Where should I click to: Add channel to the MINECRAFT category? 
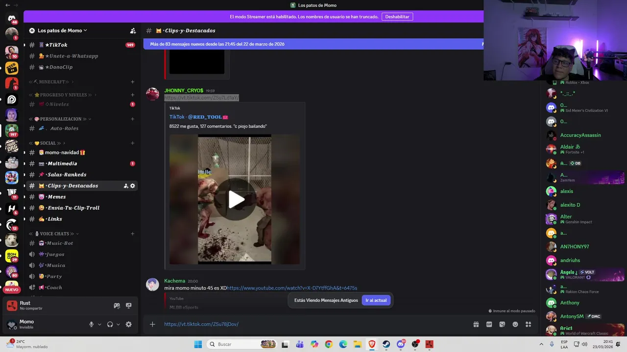(133, 82)
